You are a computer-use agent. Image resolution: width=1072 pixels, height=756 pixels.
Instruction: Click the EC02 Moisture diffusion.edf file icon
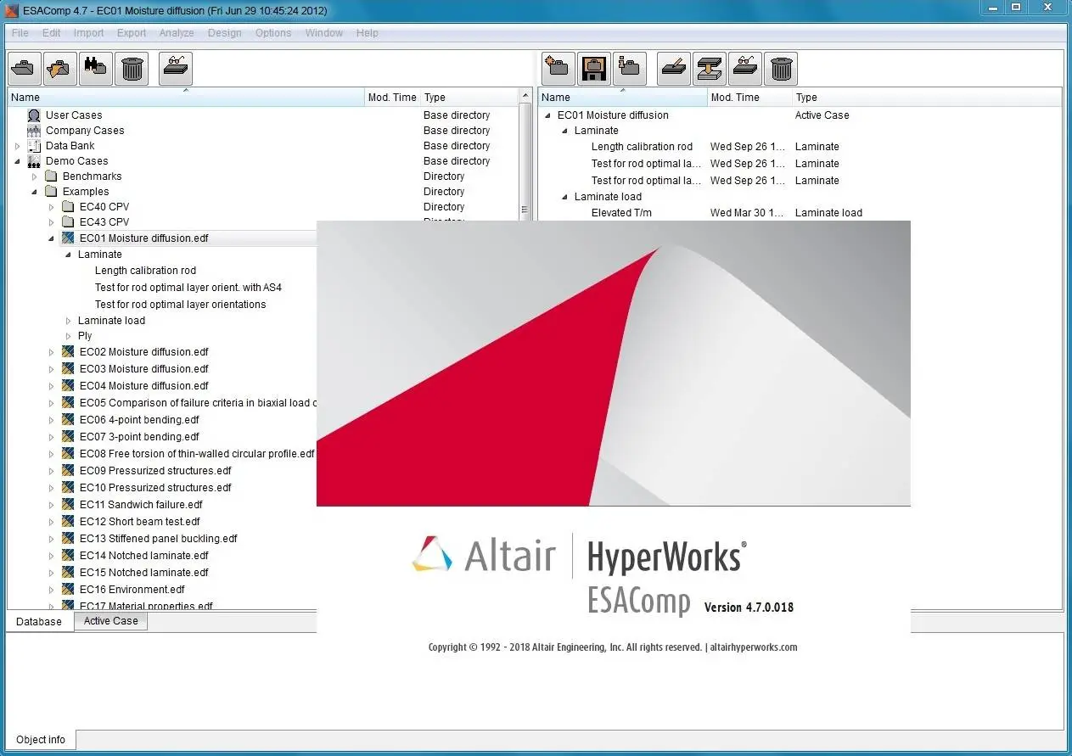(x=68, y=352)
